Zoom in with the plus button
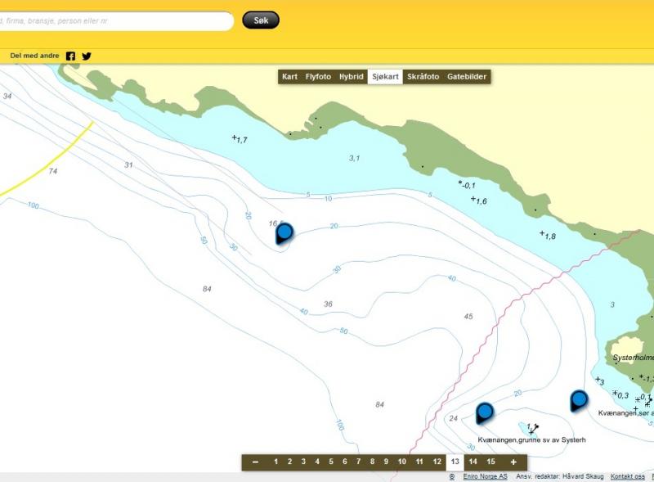The image size is (654, 482). tap(513, 462)
